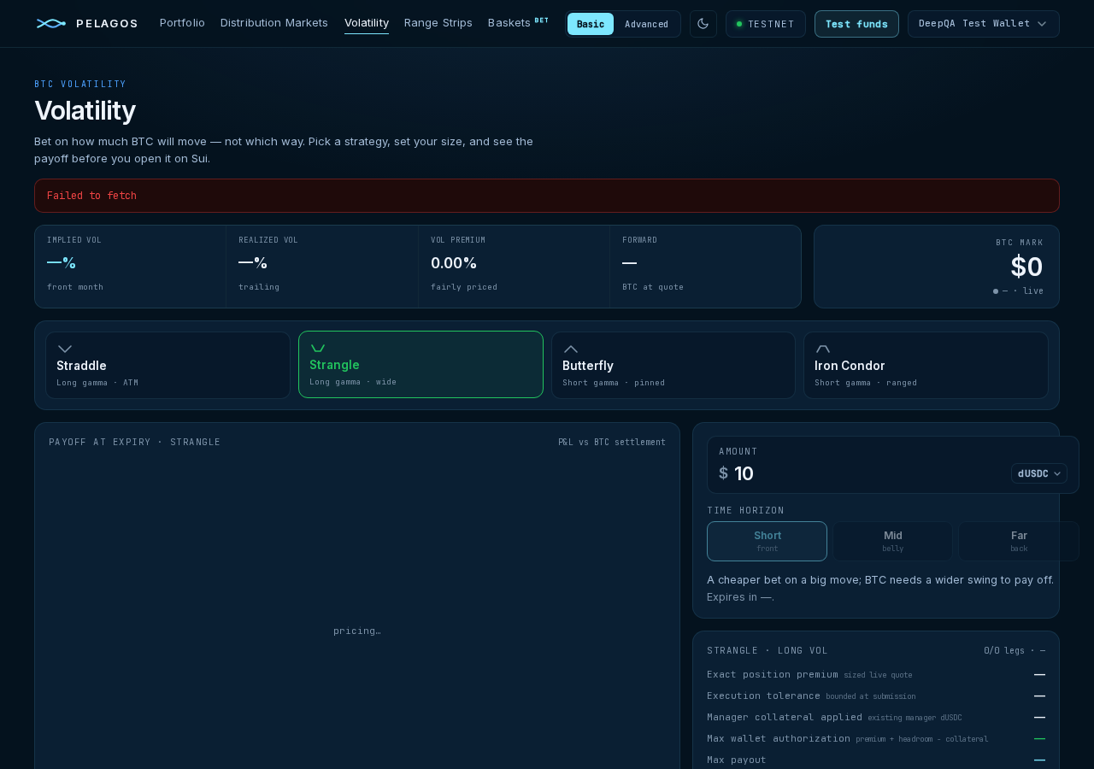This screenshot has height=769, width=1094.
Task: Click the BTC mark live status dot
Action: pos(996,291)
